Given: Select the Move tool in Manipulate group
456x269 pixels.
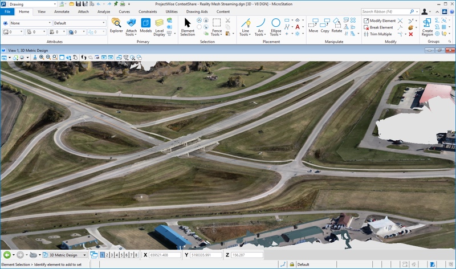Looking at the screenshot, I should pos(313,26).
